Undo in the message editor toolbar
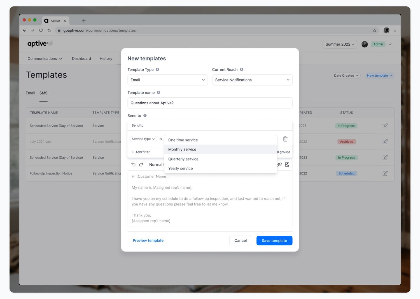 click(x=133, y=164)
